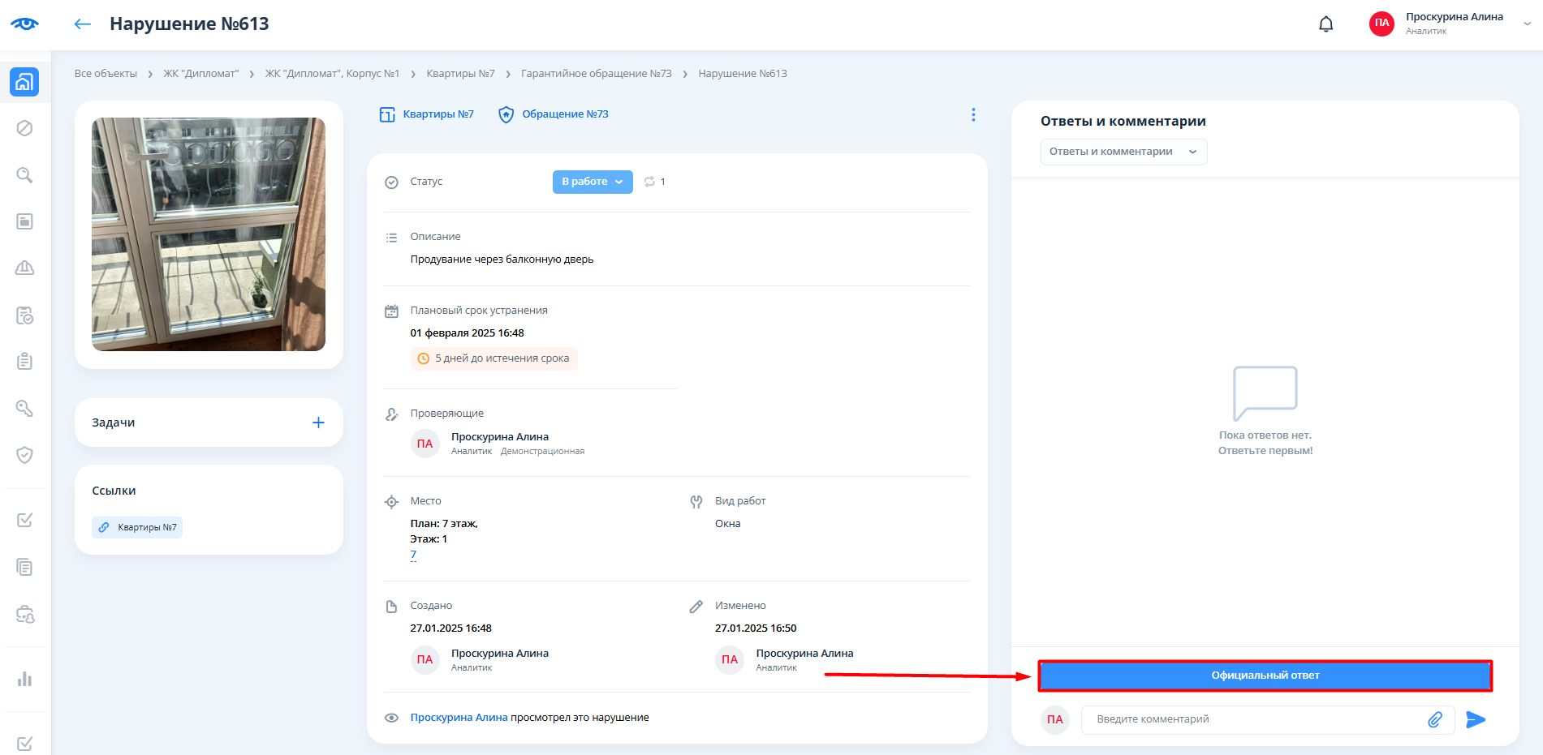Screen dimensions: 1543x755
Task: Open the balcony door photo thumbnail
Action: click(209, 234)
